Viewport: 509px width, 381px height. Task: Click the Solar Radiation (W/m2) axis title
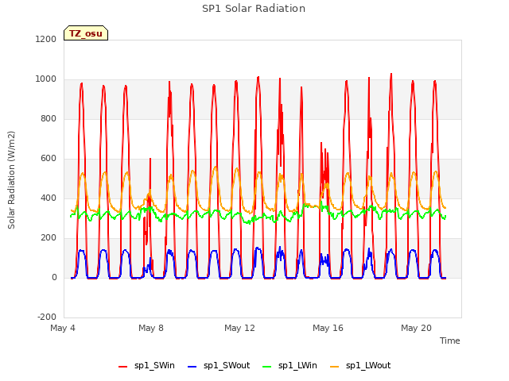click(x=11, y=180)
